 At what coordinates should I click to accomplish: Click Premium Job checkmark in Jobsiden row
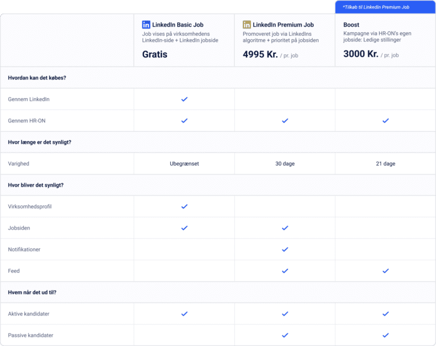pyautogui.click(x=285, y=228)
